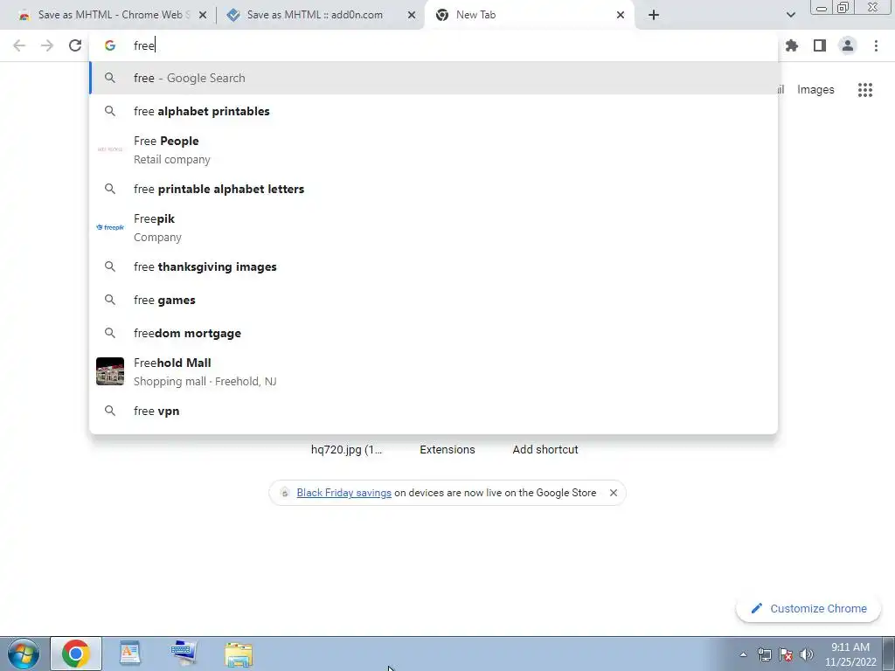The width and height of the screenshot is (895, 671).
Task: Choose 'freedom mortgage' suggestion
Action: tap(434, 333)
